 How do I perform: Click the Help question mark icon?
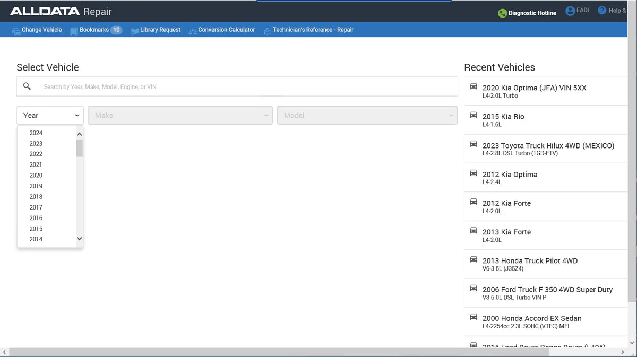[x=602, y=11]
